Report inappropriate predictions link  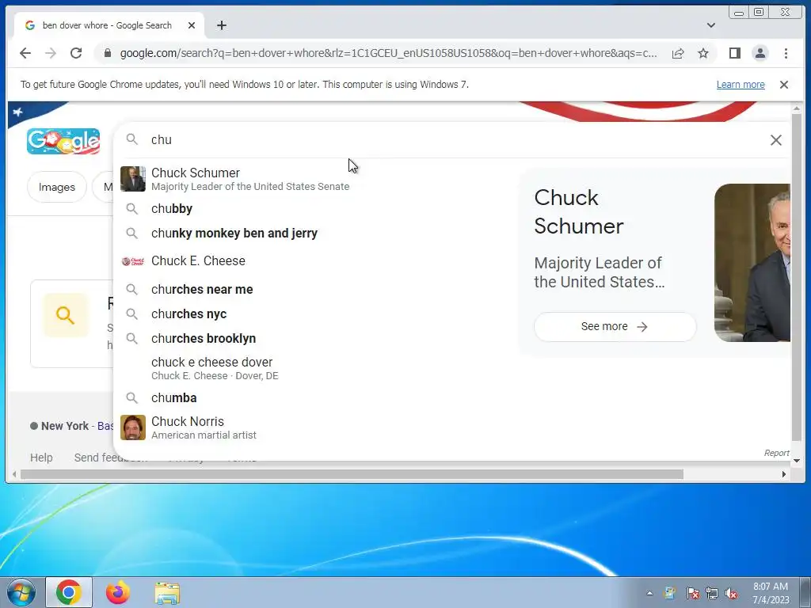[776, 453]
